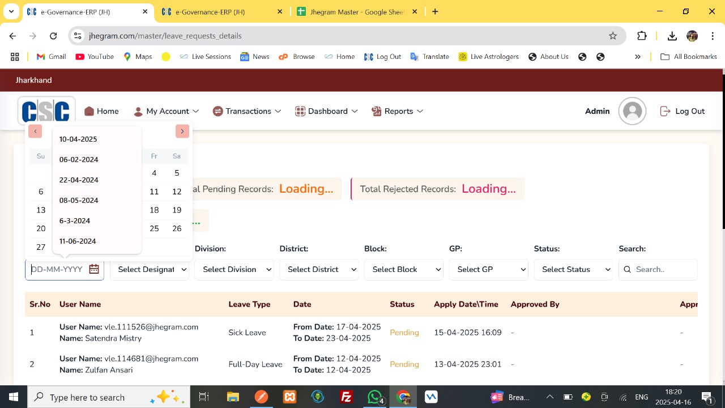Click the Search text field
Viewport: 725px width, 408px height.
tap(658, 269)
